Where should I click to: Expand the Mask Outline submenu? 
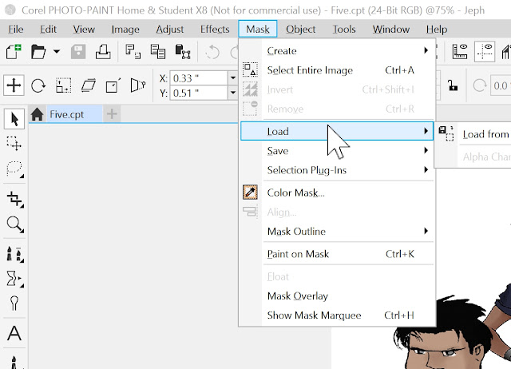pos(337,231)
